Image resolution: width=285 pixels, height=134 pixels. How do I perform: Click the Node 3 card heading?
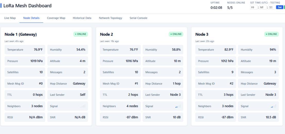tap(202, 34)
